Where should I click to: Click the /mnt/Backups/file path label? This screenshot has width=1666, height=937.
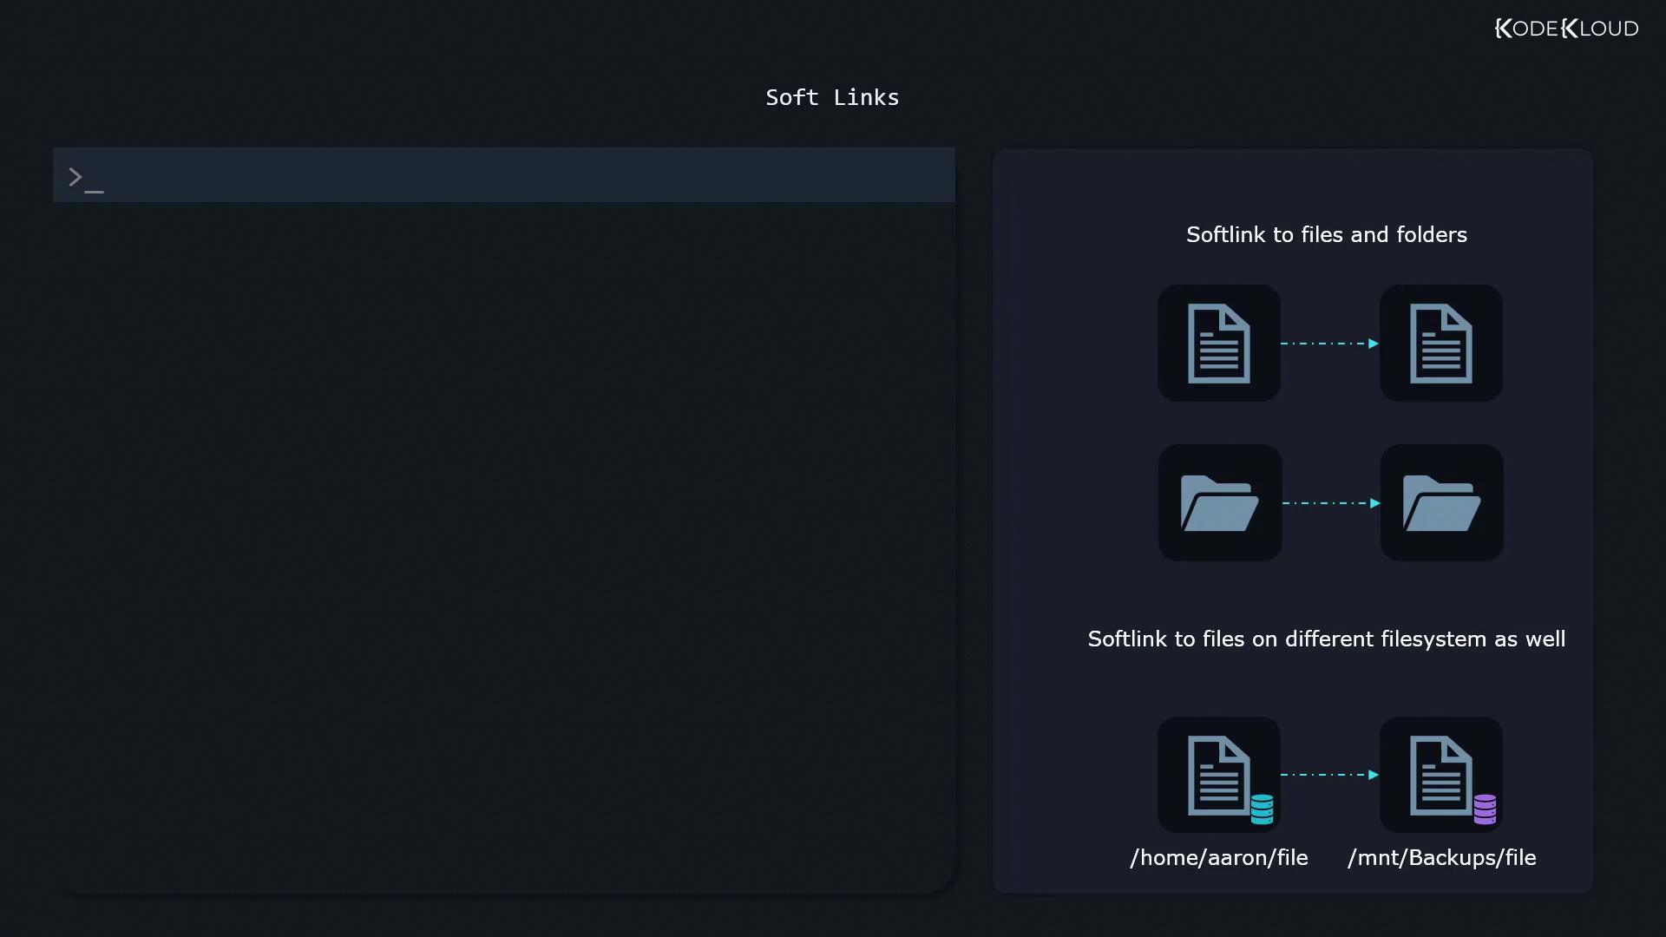(x=1441, y=857)
